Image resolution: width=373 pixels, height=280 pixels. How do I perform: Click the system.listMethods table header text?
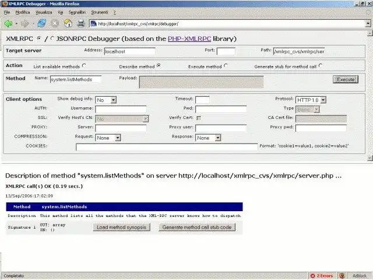(x=64, y=206)
